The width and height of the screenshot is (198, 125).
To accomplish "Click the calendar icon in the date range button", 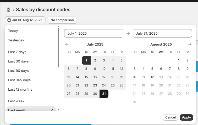I will click(x=9, y=20).
